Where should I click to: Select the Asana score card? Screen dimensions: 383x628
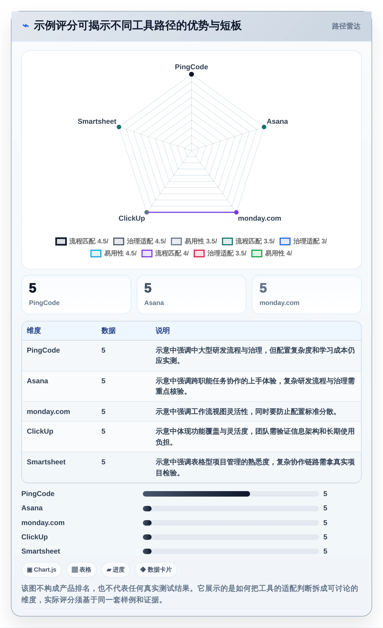point(191,295)
